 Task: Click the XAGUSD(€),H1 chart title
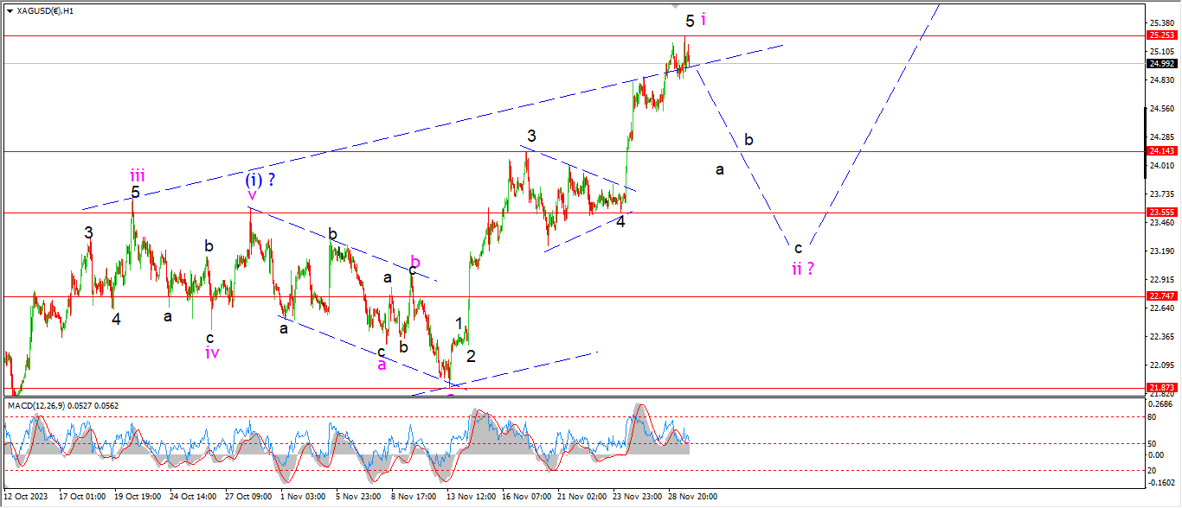click(x=44, y=11)
